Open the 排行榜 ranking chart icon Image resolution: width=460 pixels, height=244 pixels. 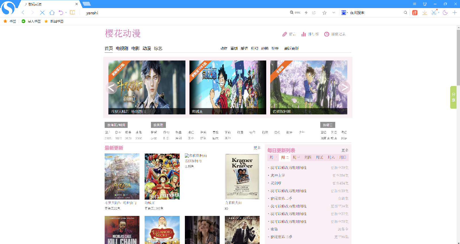304,34
